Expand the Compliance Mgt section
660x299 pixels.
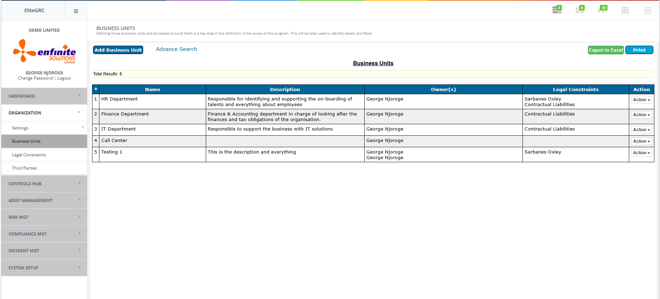pos(44,234)
